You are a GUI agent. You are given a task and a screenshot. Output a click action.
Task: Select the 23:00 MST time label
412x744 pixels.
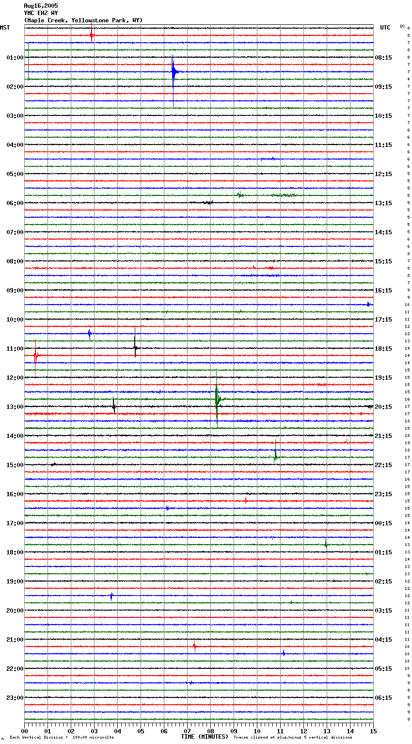15,698
